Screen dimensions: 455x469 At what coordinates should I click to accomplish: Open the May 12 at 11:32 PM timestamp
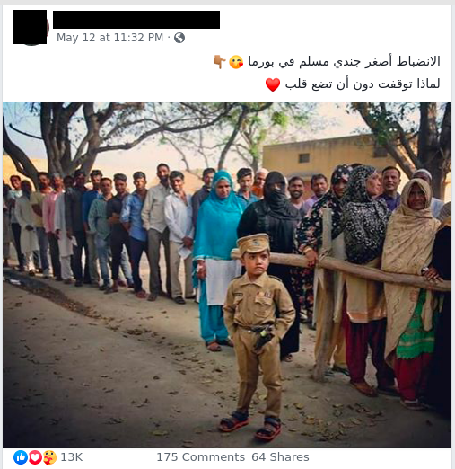[x=109, y=38]
